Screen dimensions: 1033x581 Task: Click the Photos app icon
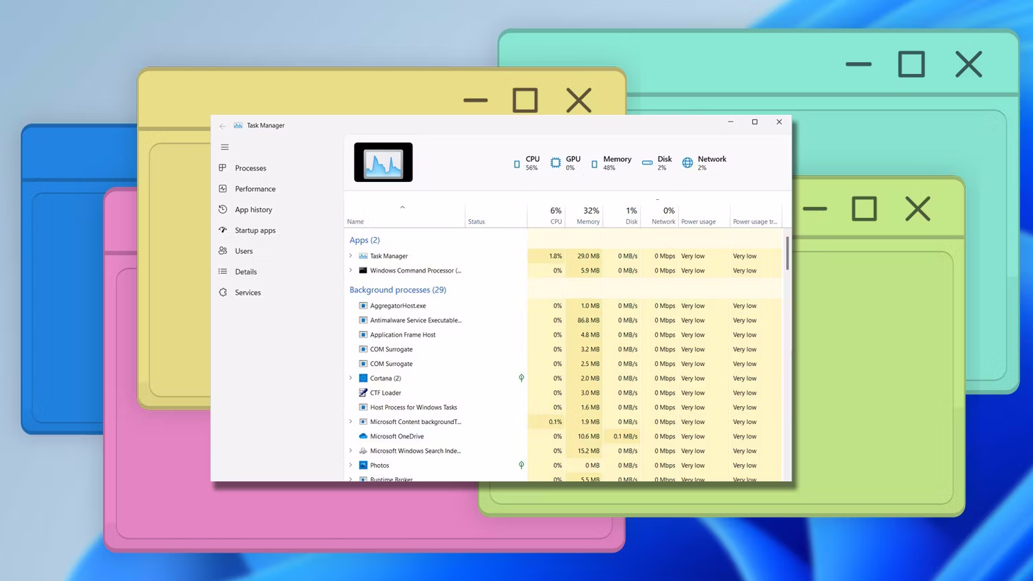[363, 465]
